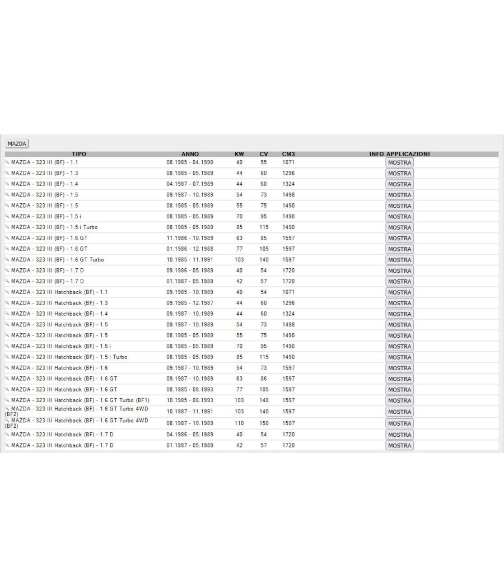Viewport: 504px width, 588px height.
Task: Click magnifier icon for Hatchback Turbo 4WD 110 kW
Action: [7, 421]
